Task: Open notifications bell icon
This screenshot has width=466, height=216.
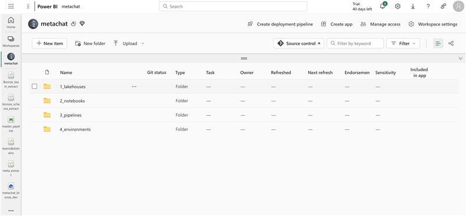Action: click(383, 6)
